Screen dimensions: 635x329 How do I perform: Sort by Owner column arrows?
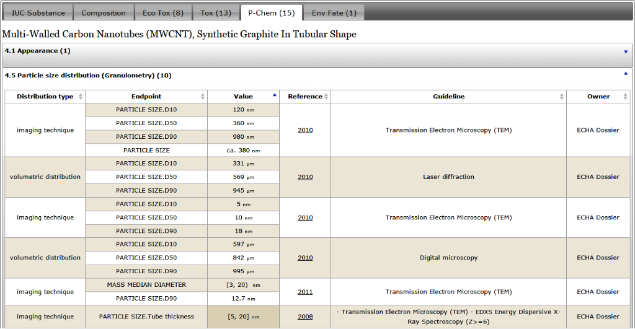click(625, 97)
